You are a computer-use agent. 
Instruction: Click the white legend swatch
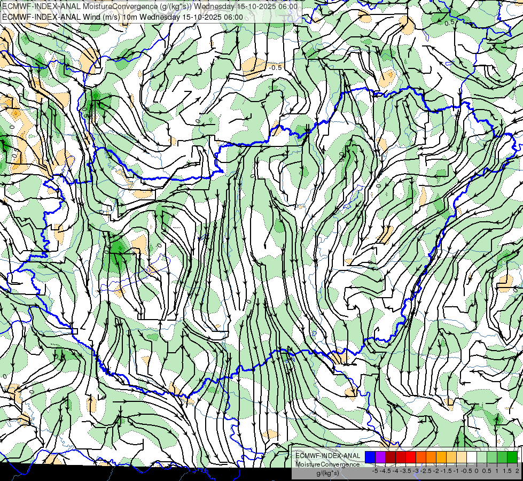[x=472, y=457]
